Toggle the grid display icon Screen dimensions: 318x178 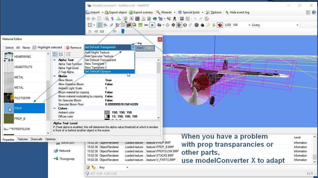[100, 25]
